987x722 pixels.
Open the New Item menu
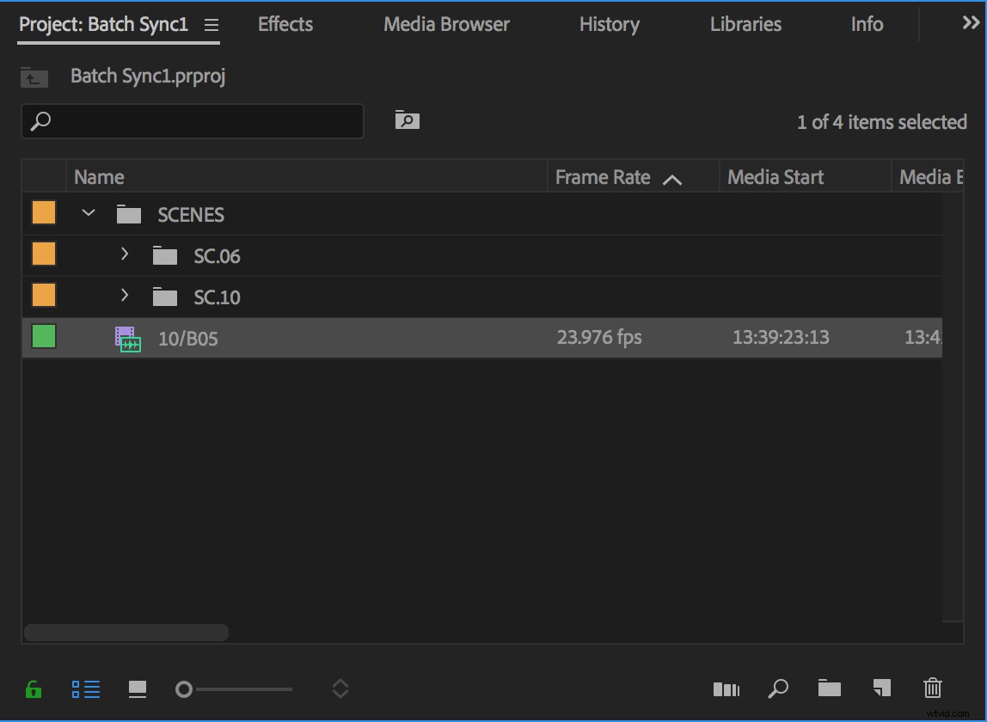[x=881, y=688]
